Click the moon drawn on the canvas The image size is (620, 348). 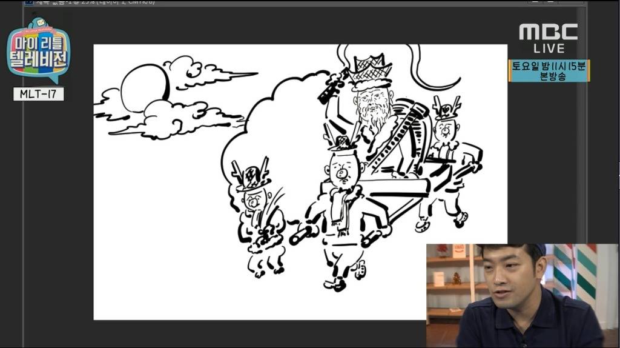tap(144, 89)
